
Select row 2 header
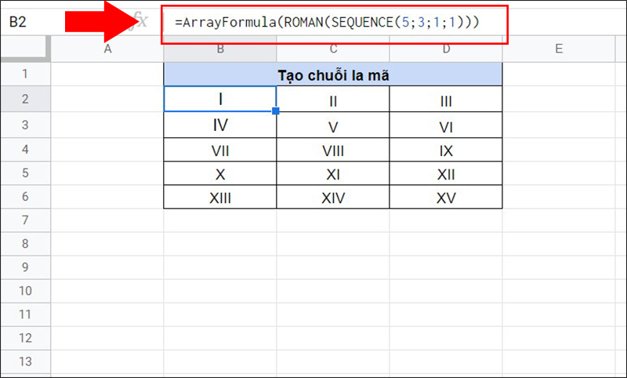pos(25,99)
